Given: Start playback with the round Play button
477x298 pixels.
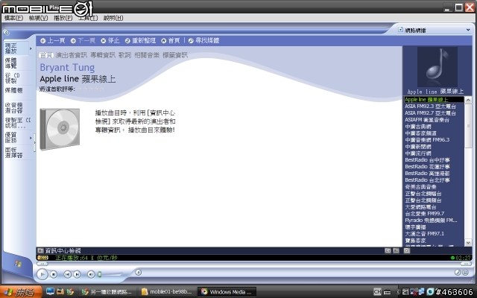Looking at the screenshot, I should click(x=42, y=274).
